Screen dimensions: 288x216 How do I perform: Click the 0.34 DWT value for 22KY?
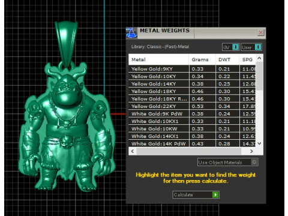tap(224, 106)
